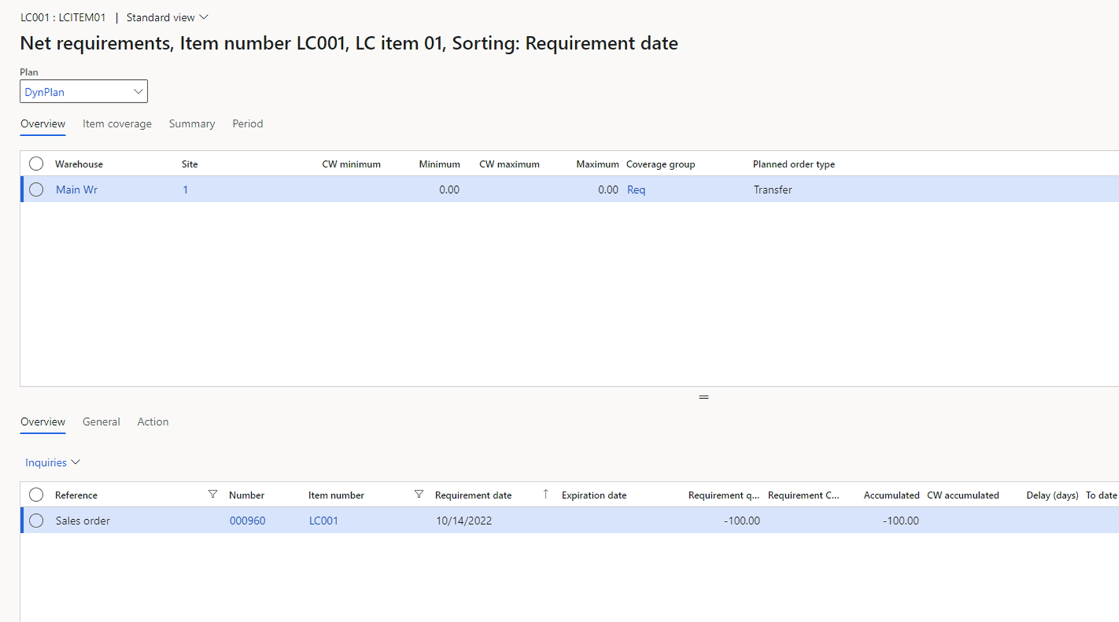
Task: Follow the Main Wr warehouse link
Action: (x=77, y=189)
